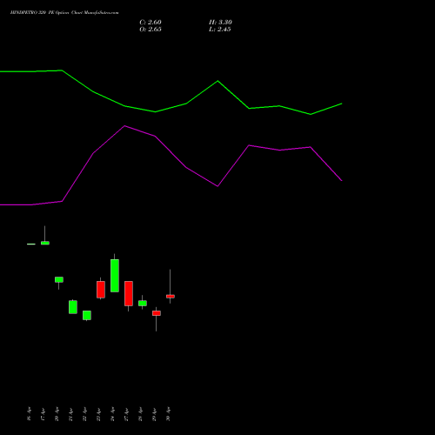The width and height of the screenshot is (435, 435).
Task: Click the HINDPETRO 320 PE Options chart title
Action: point(64,13)
